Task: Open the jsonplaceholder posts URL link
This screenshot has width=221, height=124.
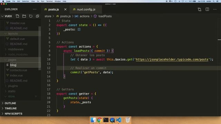Action: (x=172, y=60)
